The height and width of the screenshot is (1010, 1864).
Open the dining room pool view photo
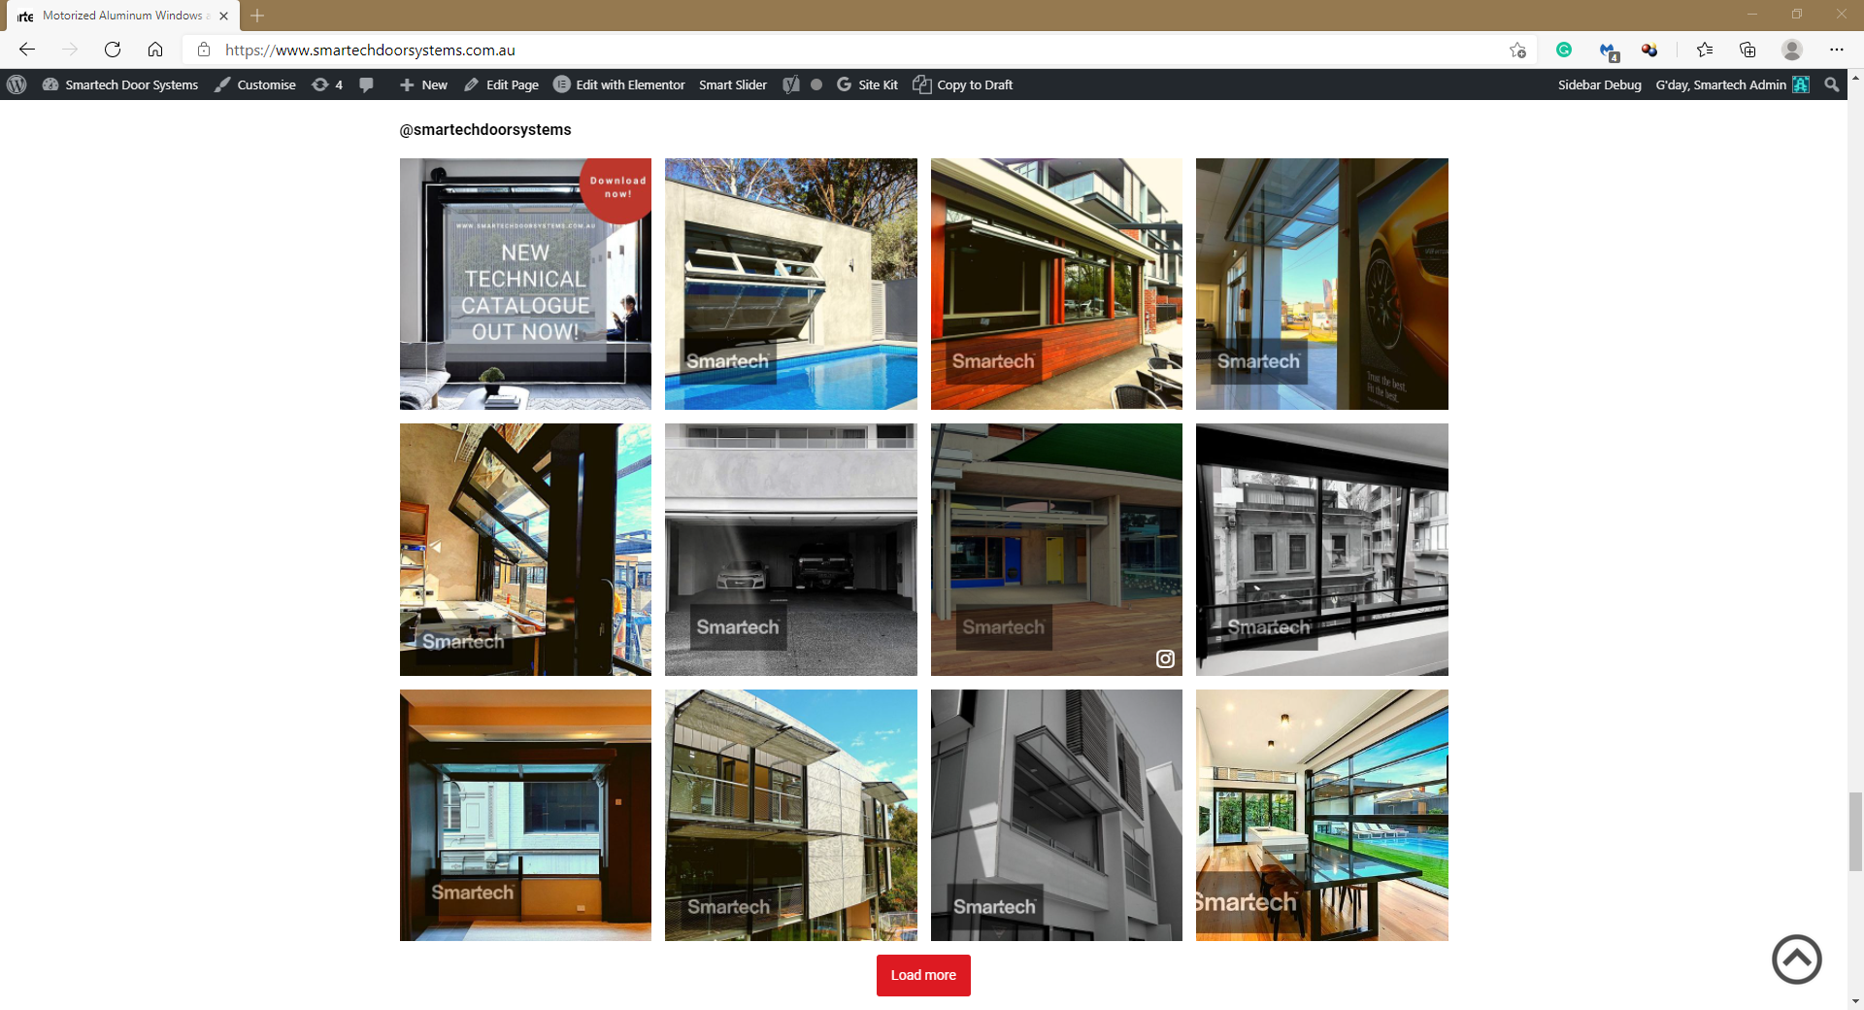pyautogui.click(x=1321, y=815)
